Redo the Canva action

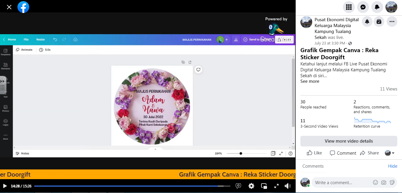point(64,39)
